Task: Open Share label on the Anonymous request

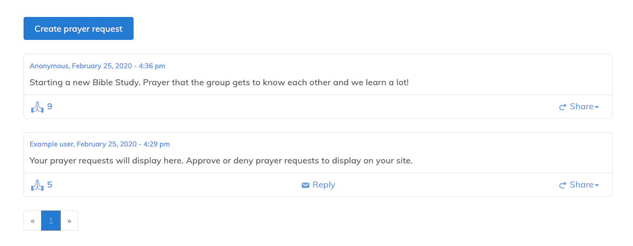Action: [x=581, y=107]
